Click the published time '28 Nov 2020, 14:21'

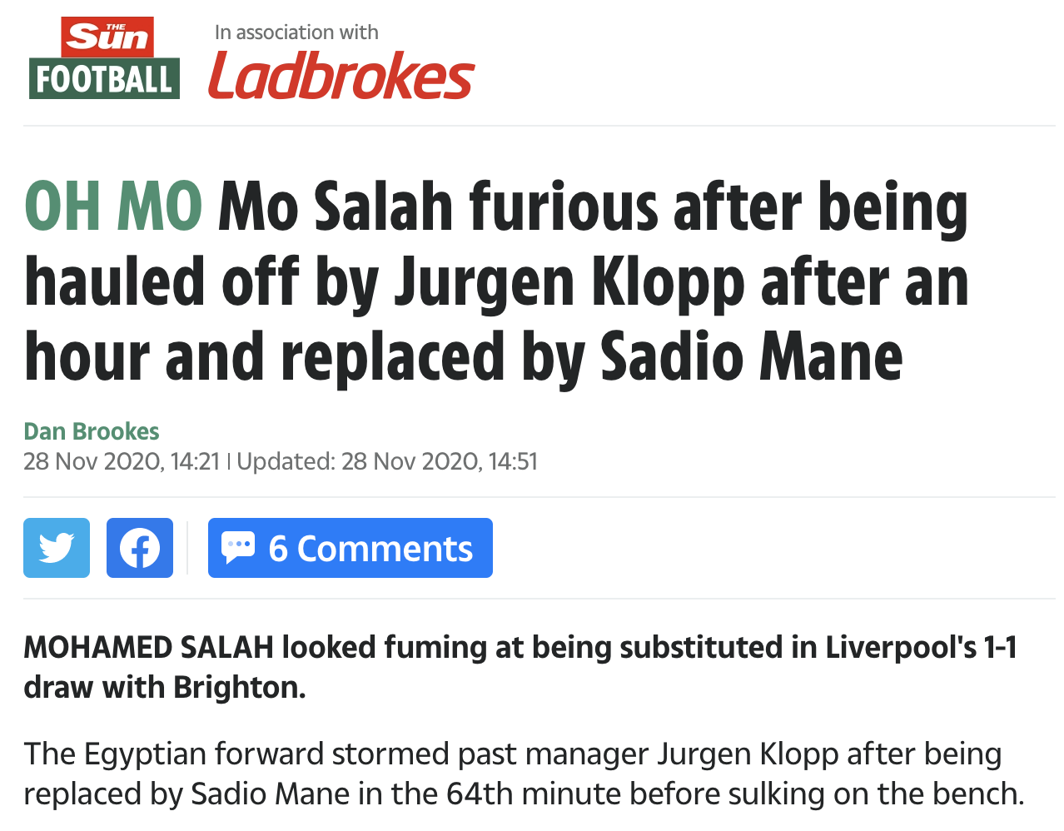[122, 461]
